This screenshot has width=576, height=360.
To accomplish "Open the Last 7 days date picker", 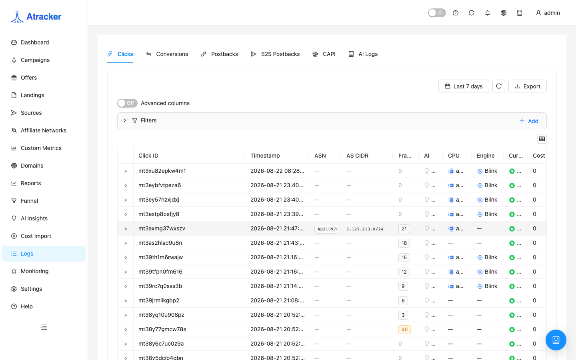I will [x=464, y=86].
